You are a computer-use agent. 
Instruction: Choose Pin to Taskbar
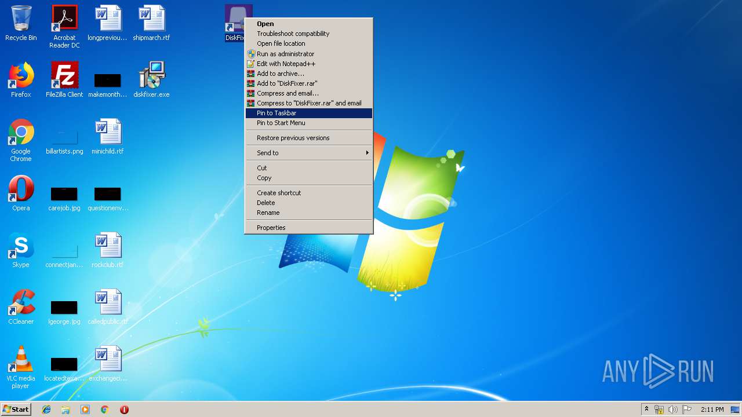[309, 113]
